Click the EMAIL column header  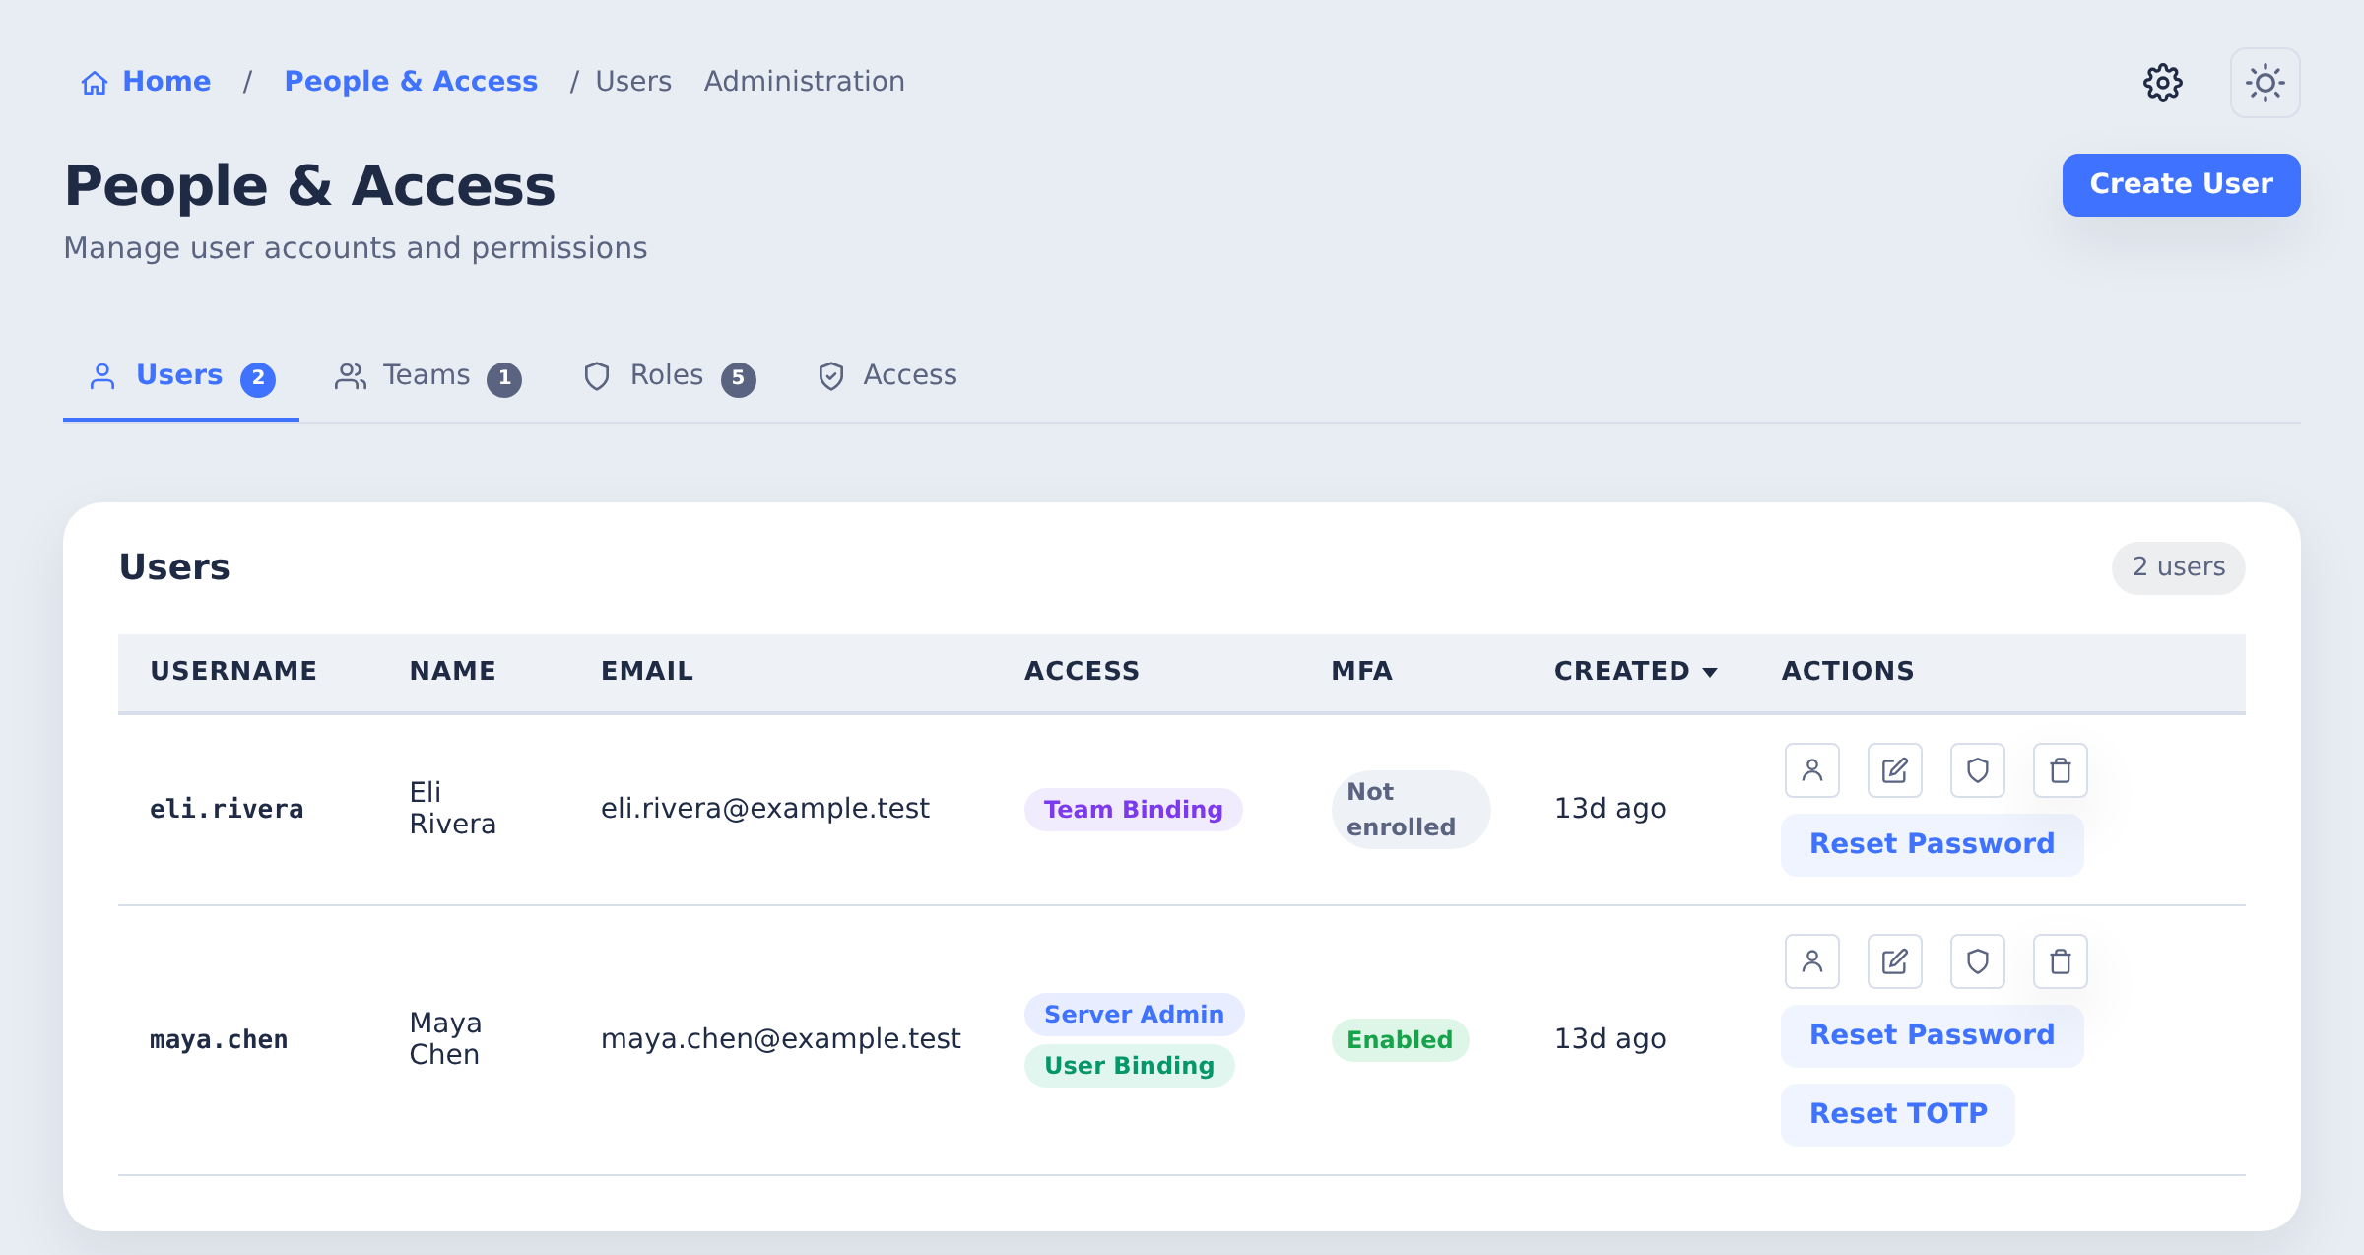[647, 672]
